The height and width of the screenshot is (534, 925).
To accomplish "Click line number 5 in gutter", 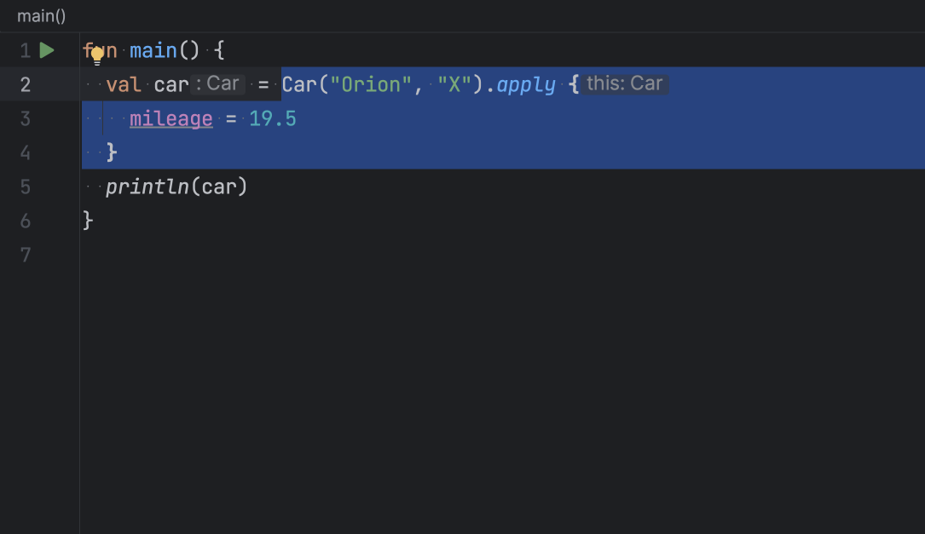I will click(x=25, y=187).
